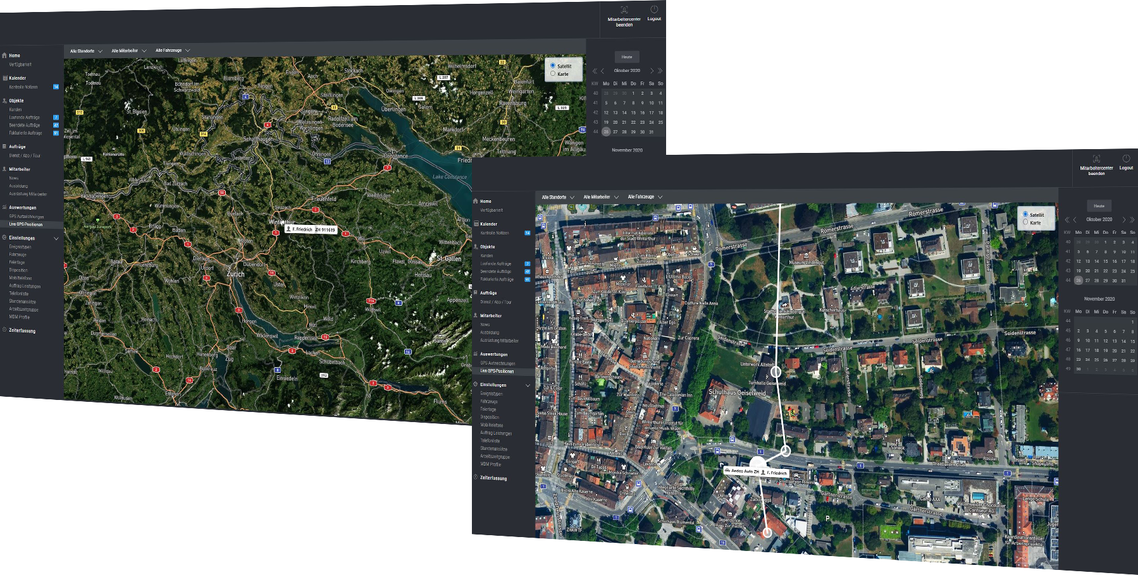Click Mitarbeiter icon in back window sidebar
This screenshot has width=1138, height=575.
pyautogui.click(x=4, y=169)
